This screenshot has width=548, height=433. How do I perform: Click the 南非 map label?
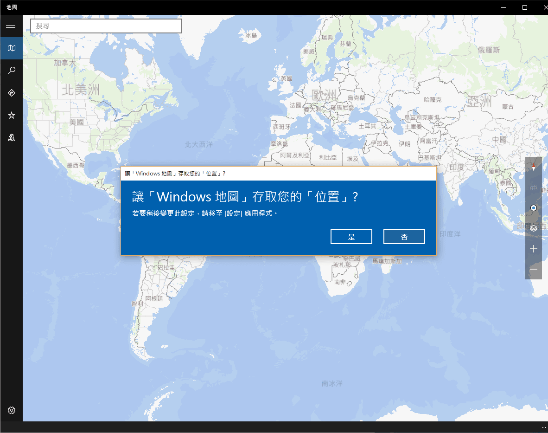click(x=340, y=282)
